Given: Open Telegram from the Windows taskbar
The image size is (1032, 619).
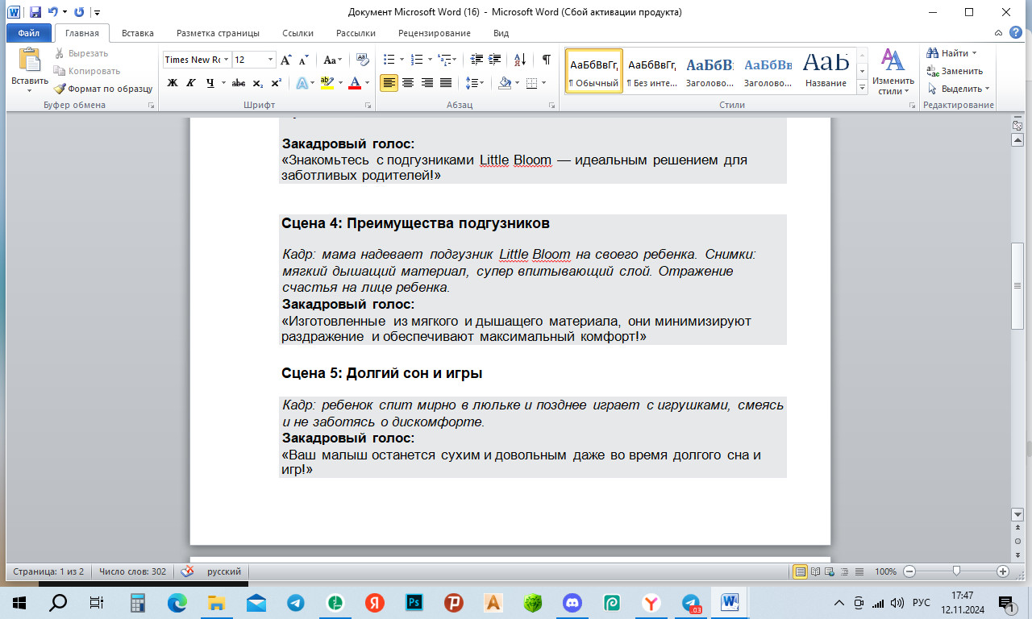Looking at the screenshot, I should tap(296, 602).
